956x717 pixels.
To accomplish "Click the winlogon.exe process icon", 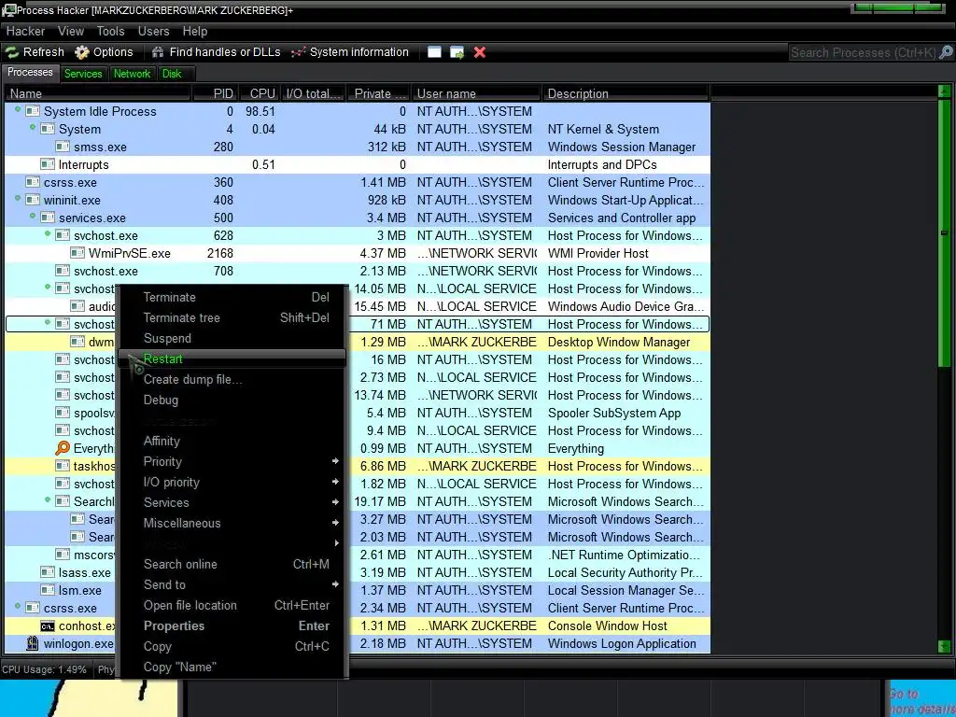I will (33, 643).
